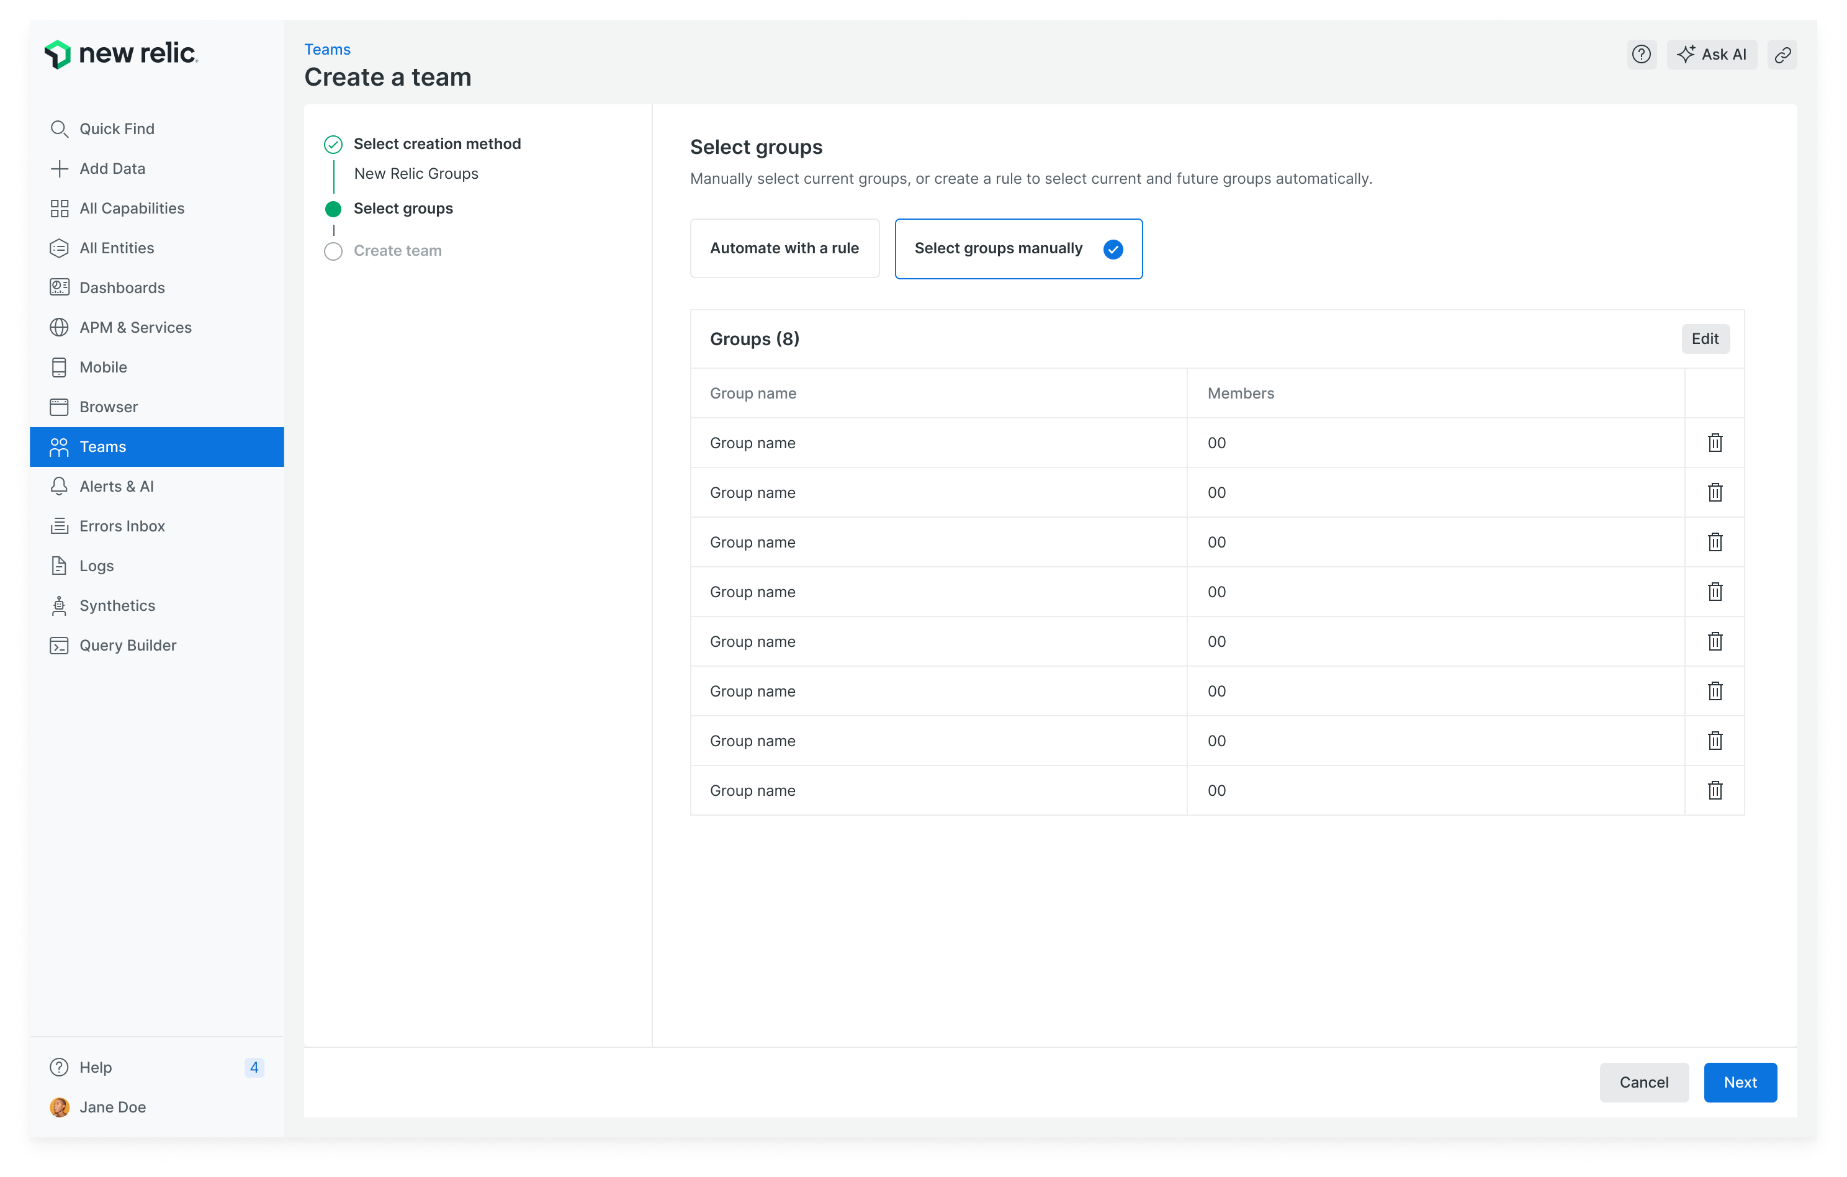This screenshot has width=1847, height=1177.
Task: Click the Edit button for Groups
Action: [x=1704, y=339]
